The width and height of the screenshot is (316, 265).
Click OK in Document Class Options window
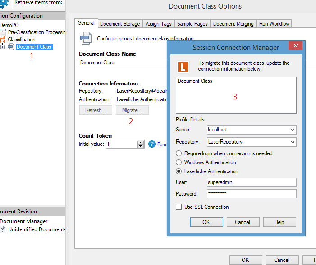tap(246, 260)
